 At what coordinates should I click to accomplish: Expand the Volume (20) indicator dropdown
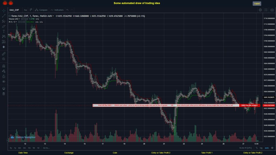pos(19,19)
